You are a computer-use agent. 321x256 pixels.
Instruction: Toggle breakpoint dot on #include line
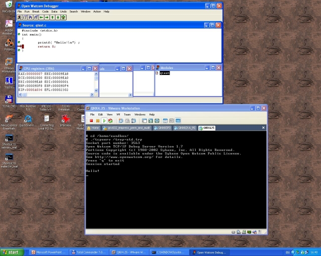[19, 30]
